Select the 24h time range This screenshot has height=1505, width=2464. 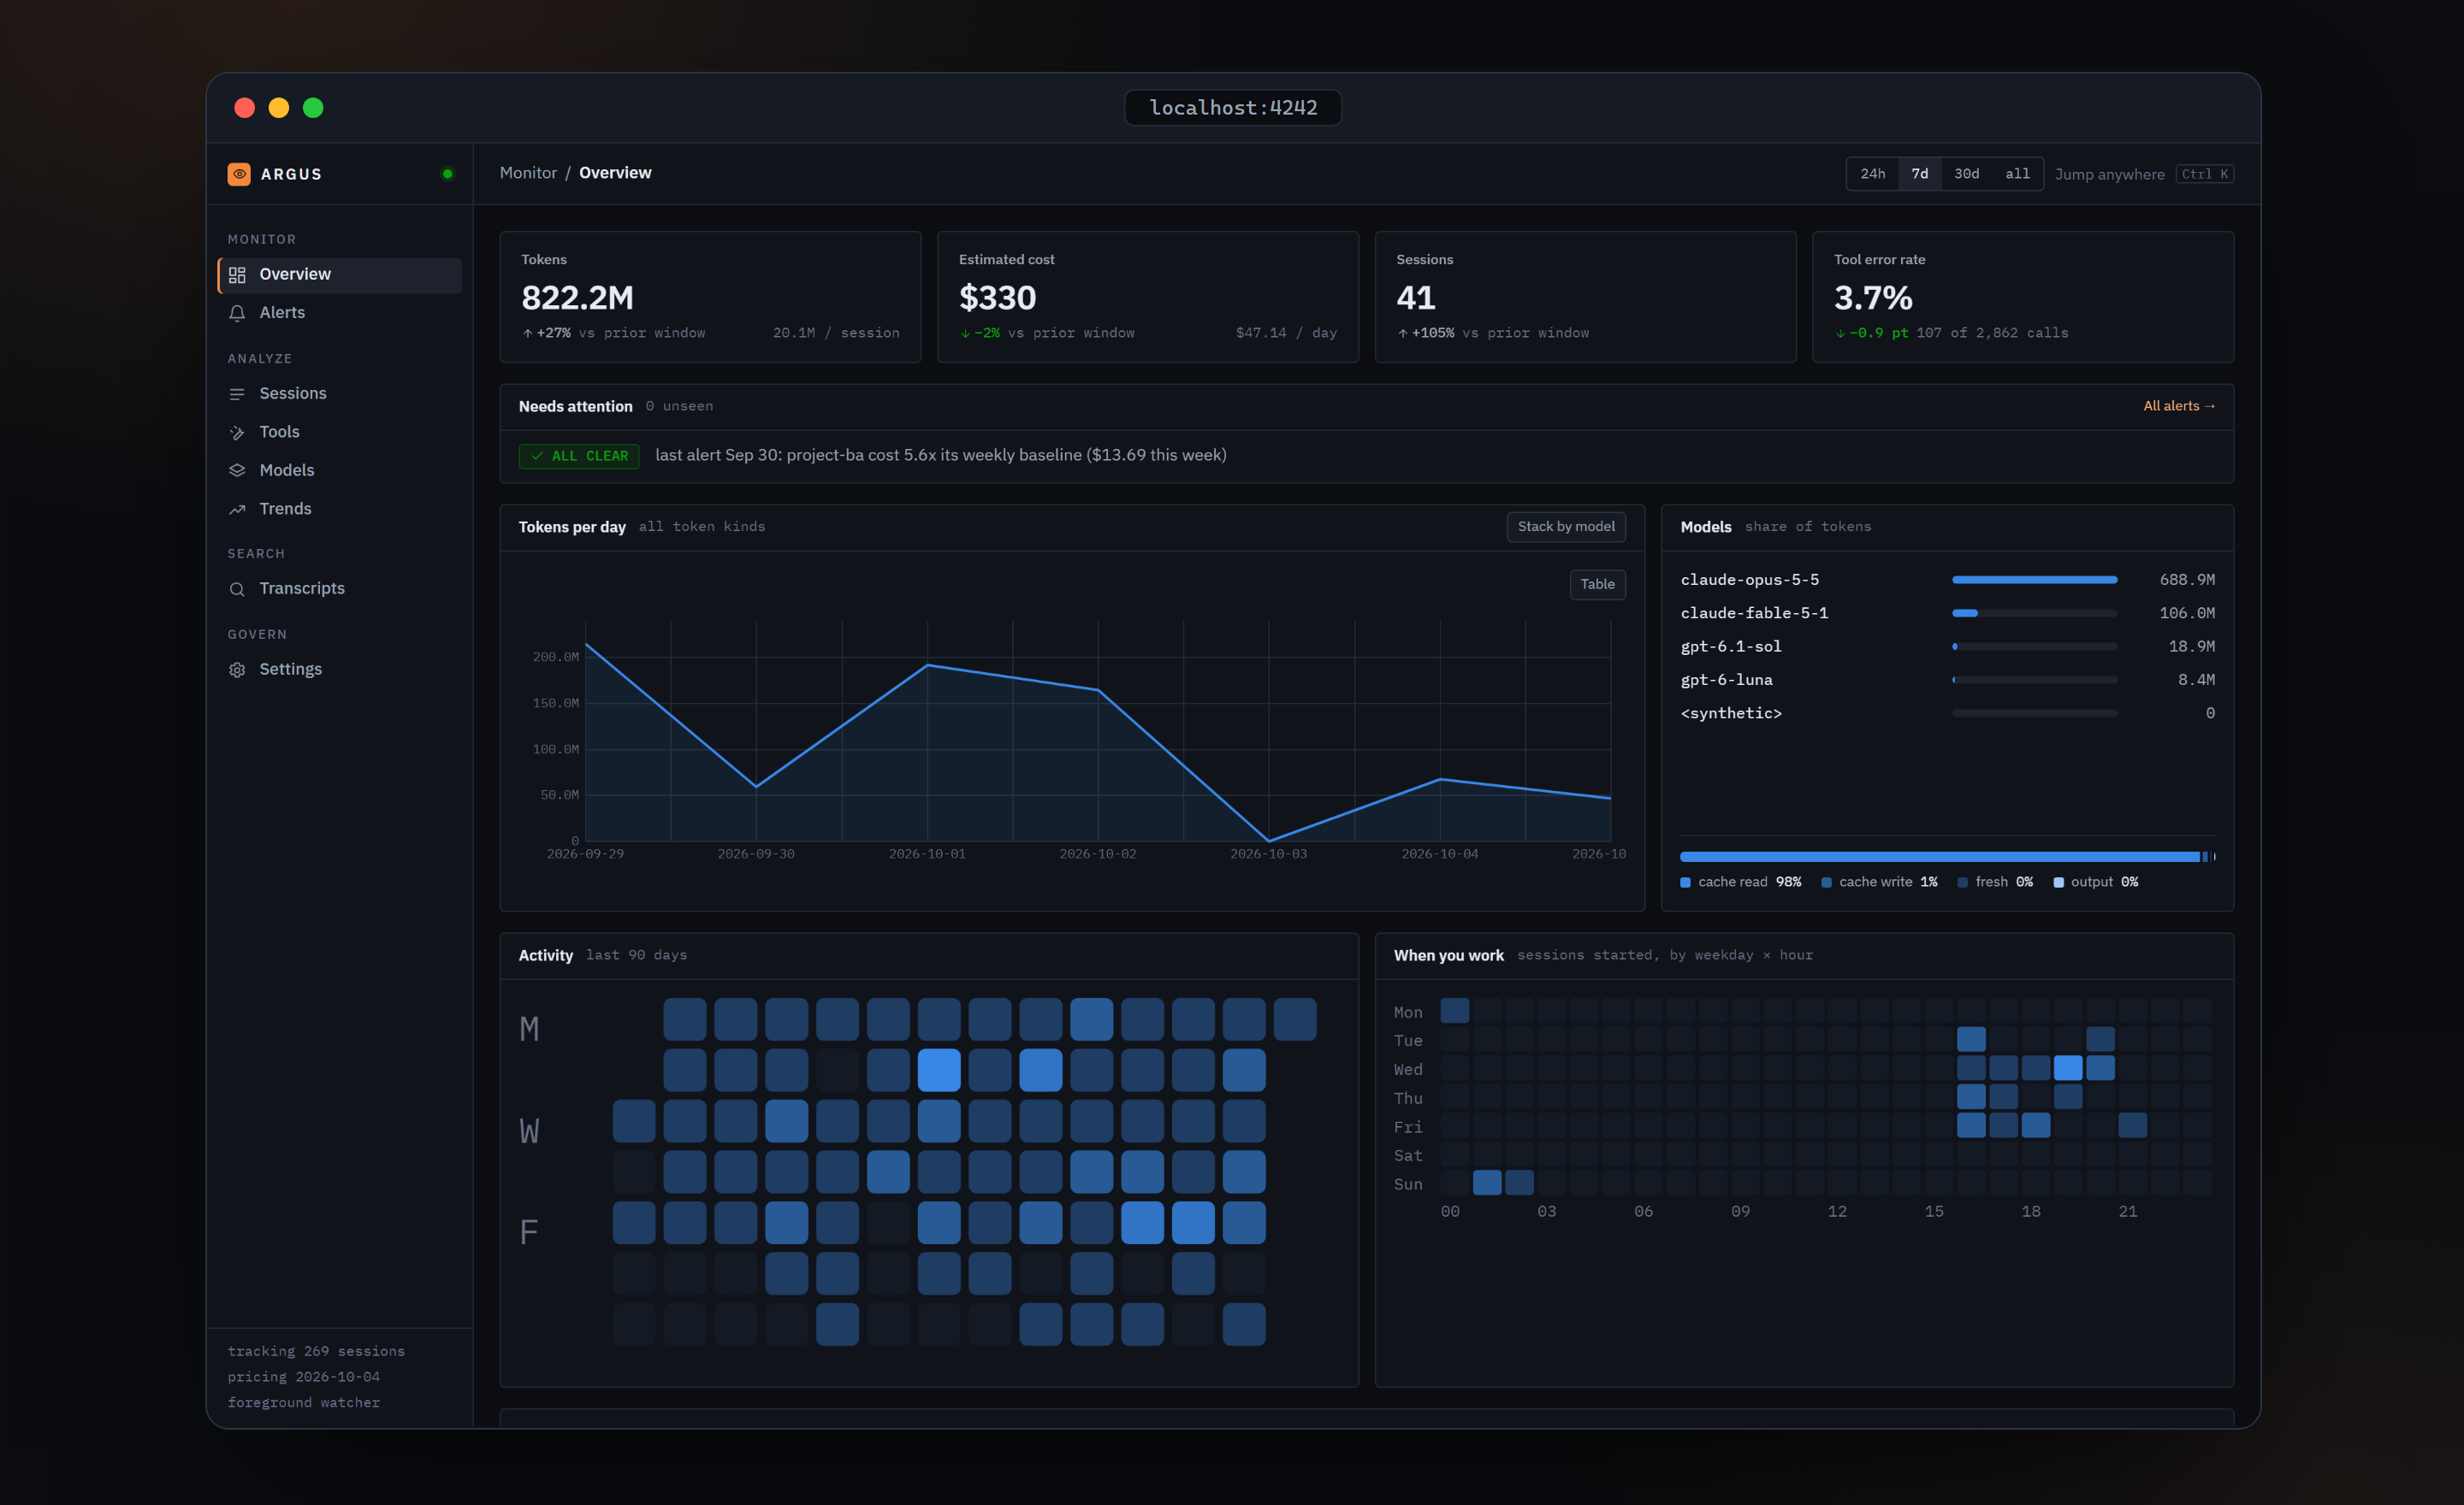coord(1872,174)
